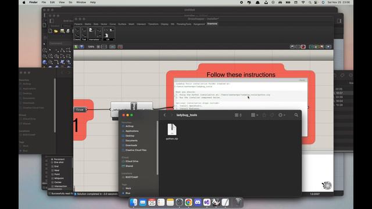Open the Help menu in the menu bar
Screen dimensions: 372x209
coord(93,2)
